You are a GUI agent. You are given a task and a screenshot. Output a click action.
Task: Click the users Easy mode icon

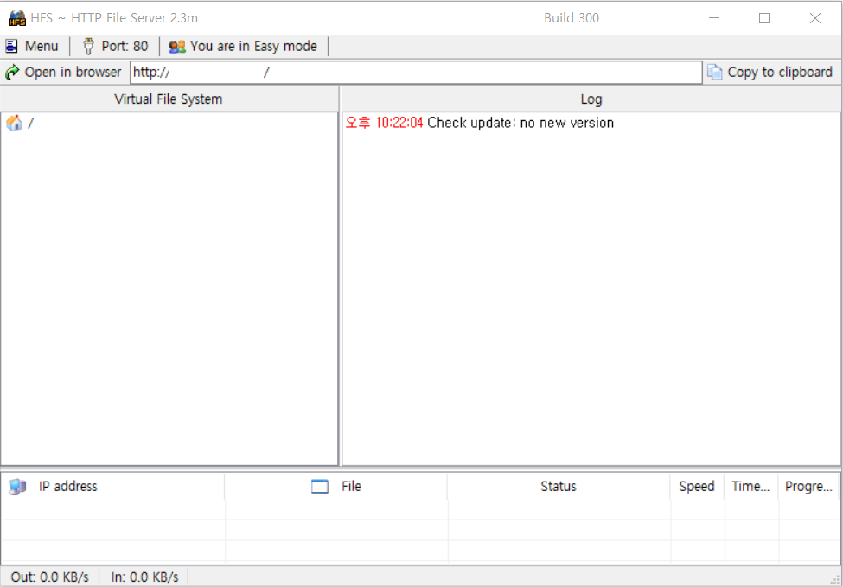(x=177, y=47)
